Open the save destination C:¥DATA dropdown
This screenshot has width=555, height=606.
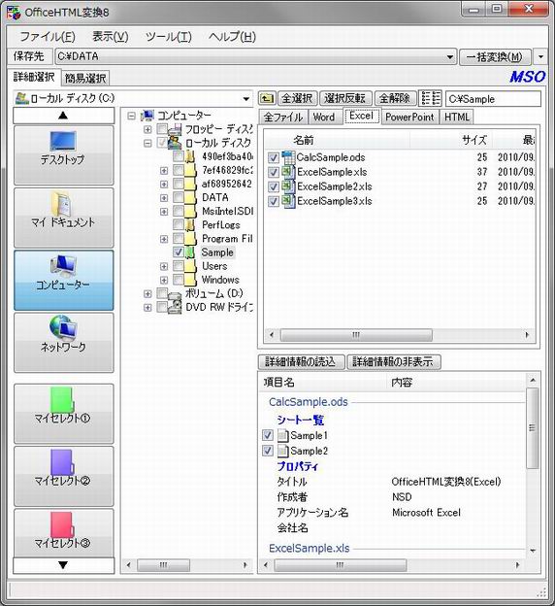click(450, 57)
